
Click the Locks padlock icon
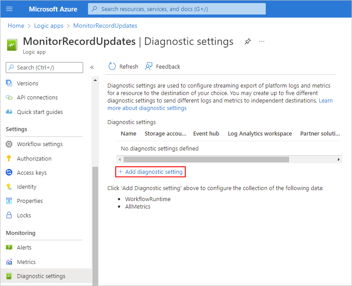pyautogui.click(x=9, y=215)
